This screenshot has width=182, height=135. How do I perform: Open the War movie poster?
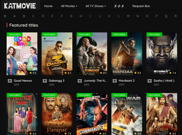(x=127, y=114)
